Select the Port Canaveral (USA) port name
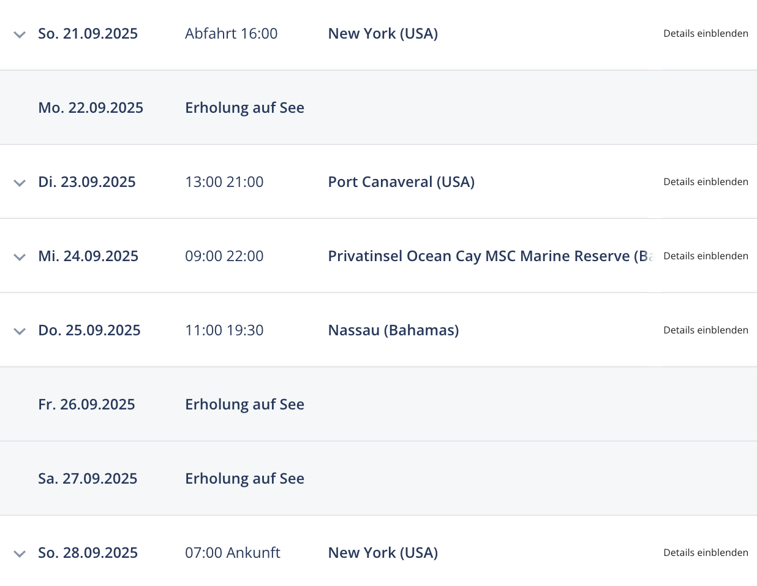Image resolution: width=757 pixels, height=586 pixels. point(401,182)
